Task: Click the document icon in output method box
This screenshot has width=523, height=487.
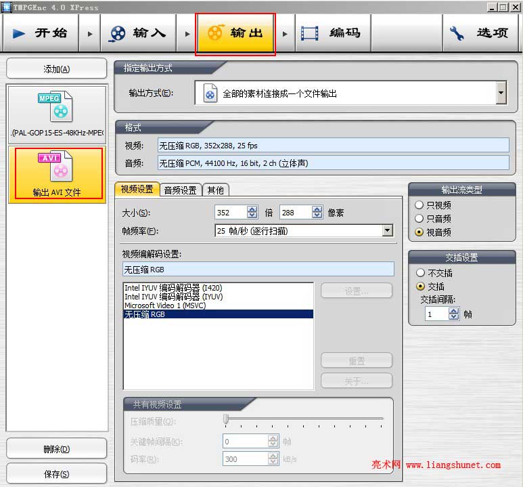Action: coord(210,93)
